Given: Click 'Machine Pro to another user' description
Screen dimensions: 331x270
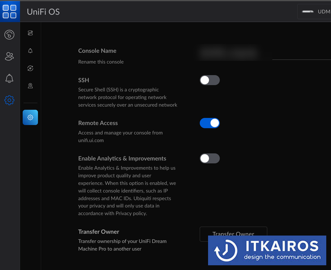Looking at the screenshot, I should tap(110, 249).
